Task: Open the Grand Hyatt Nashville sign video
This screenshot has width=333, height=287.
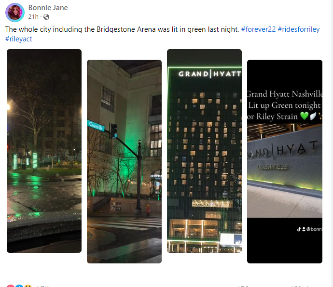Action: click(x=285, y=161)
